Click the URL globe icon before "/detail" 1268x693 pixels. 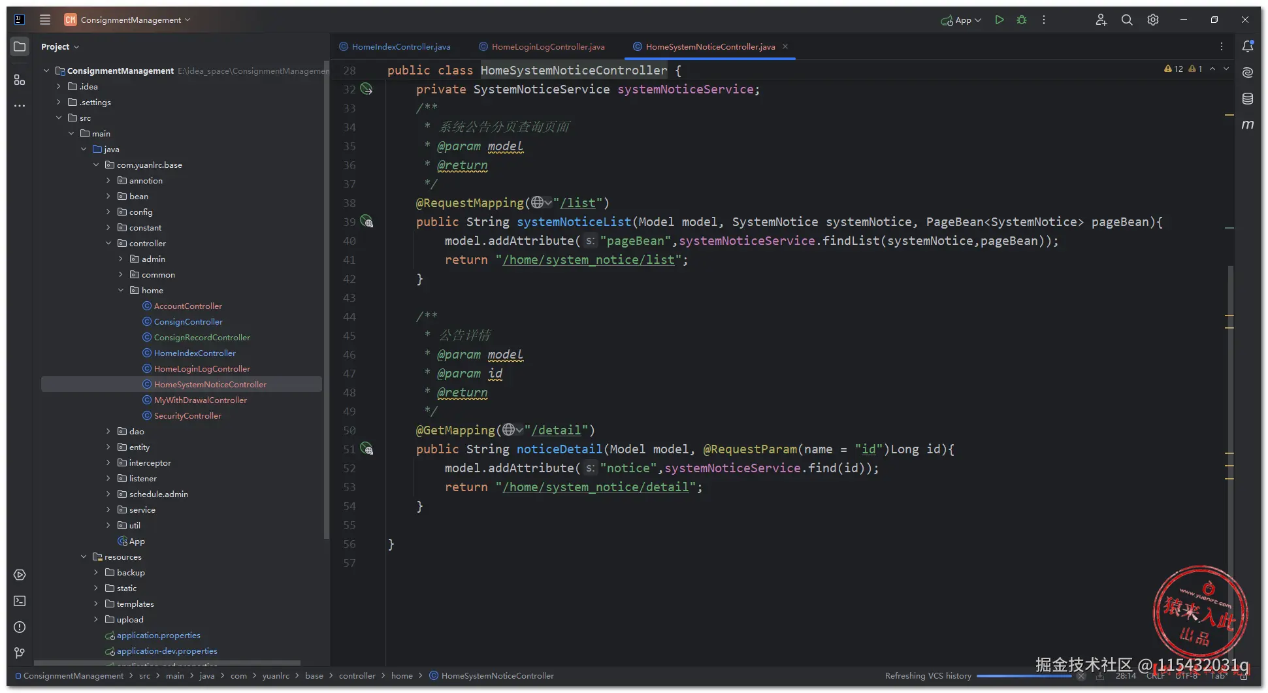point(512,430)
